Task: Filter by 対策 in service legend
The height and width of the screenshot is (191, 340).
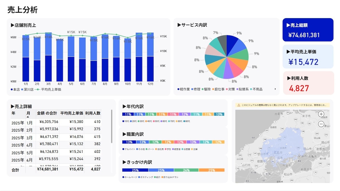Action: click(x=230, y=89)
